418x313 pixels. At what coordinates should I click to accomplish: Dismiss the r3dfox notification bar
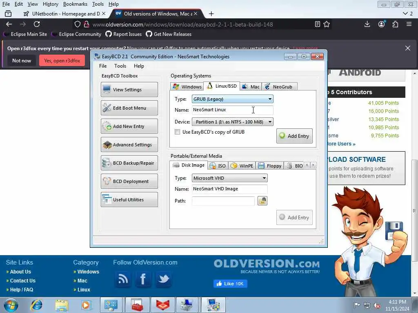[x=408, y=48]
